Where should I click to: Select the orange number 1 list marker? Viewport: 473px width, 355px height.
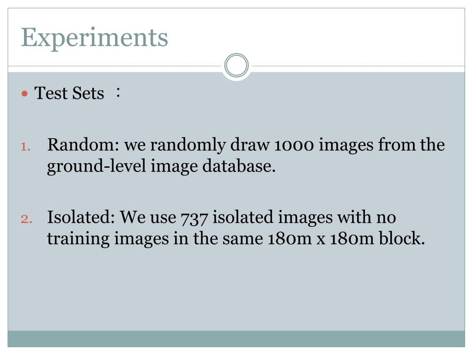[25, 147]
